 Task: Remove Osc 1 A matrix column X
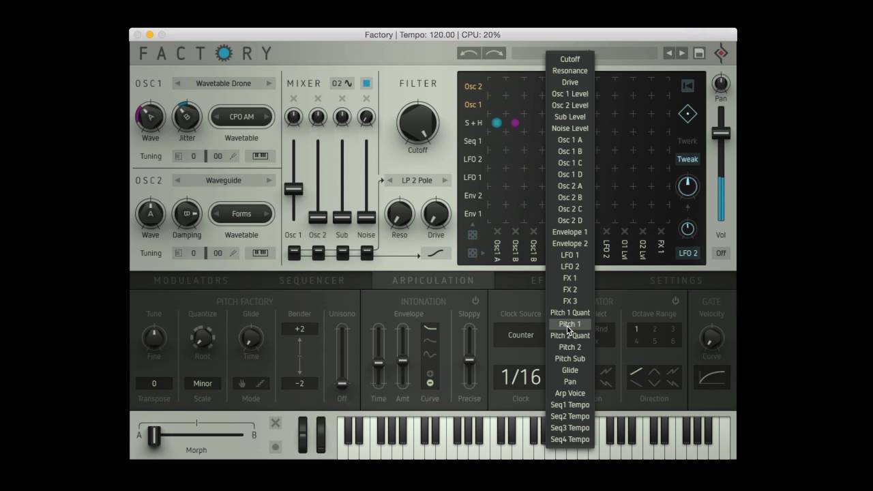coord(497,232)
